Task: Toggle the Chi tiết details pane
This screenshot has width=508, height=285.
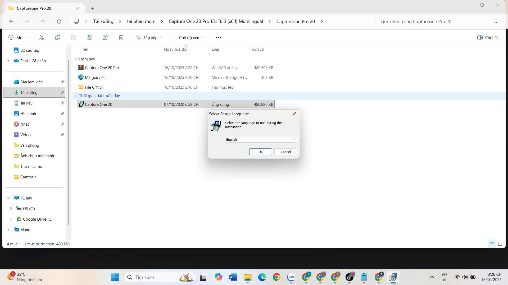Action: pyautogui.click(x=487, y=37)
